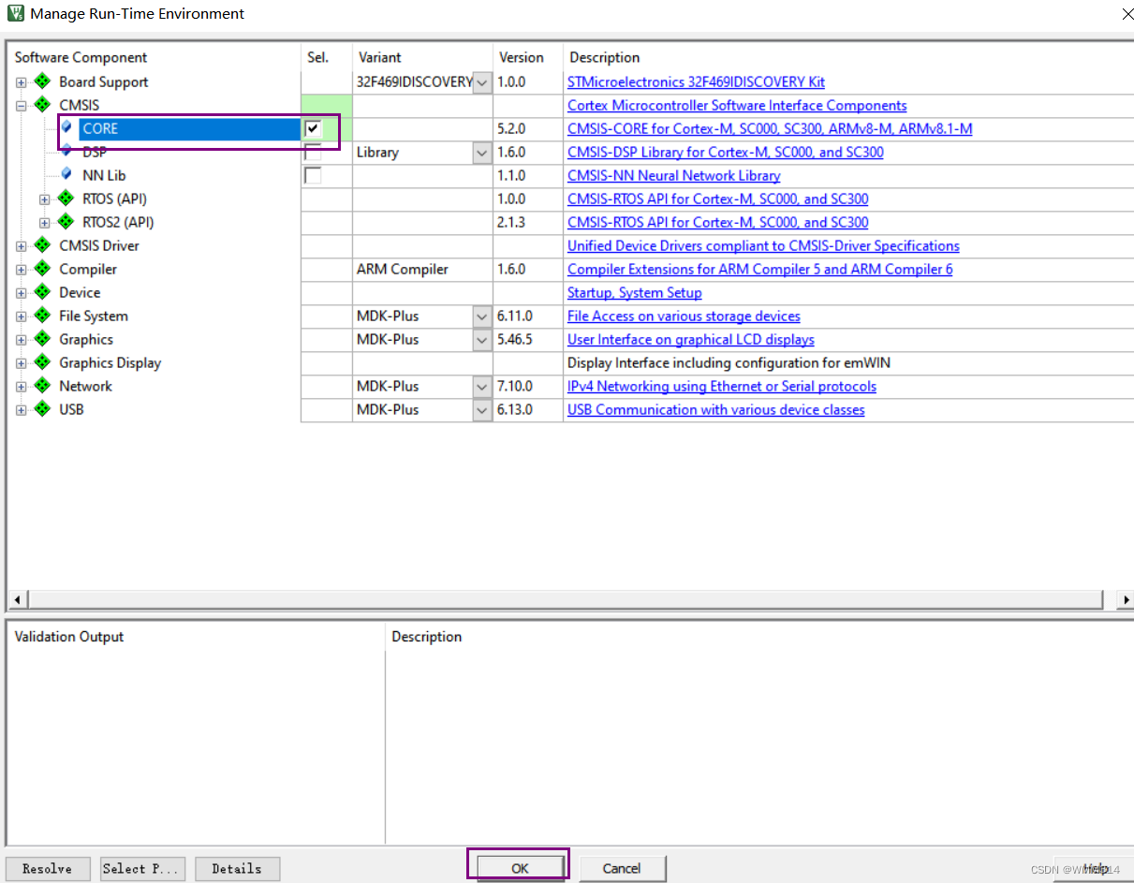The width and height of the screenshot is (1134, 883).
Task: Click the Board Support component icon
Action: click(x=42, y=81)
